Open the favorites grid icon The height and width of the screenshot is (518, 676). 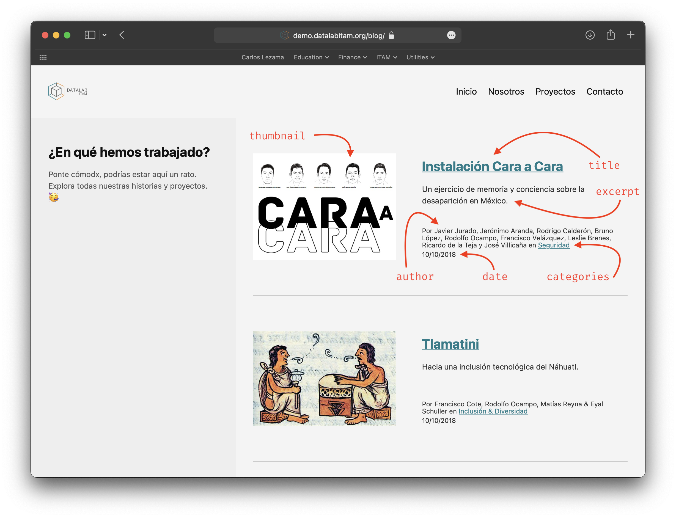43,57
